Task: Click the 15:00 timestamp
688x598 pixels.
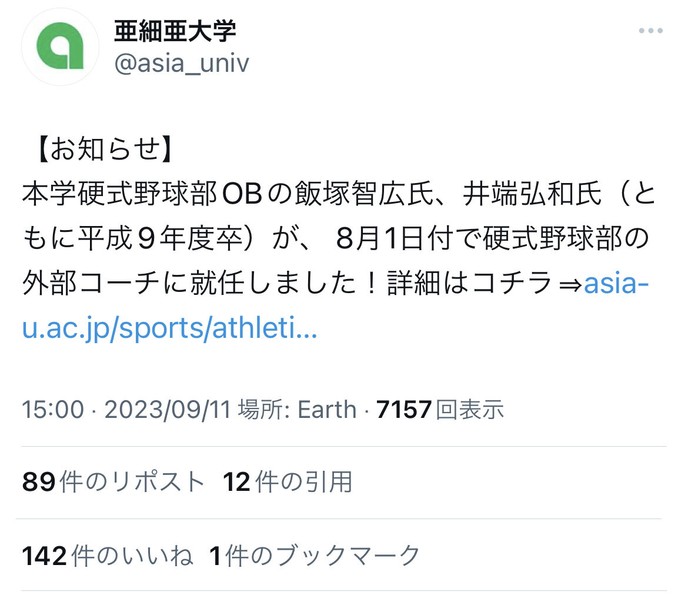Action: tap(53, 410)
